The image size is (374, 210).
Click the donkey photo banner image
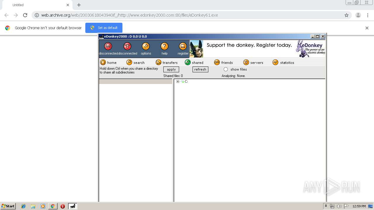coord(196,49)
